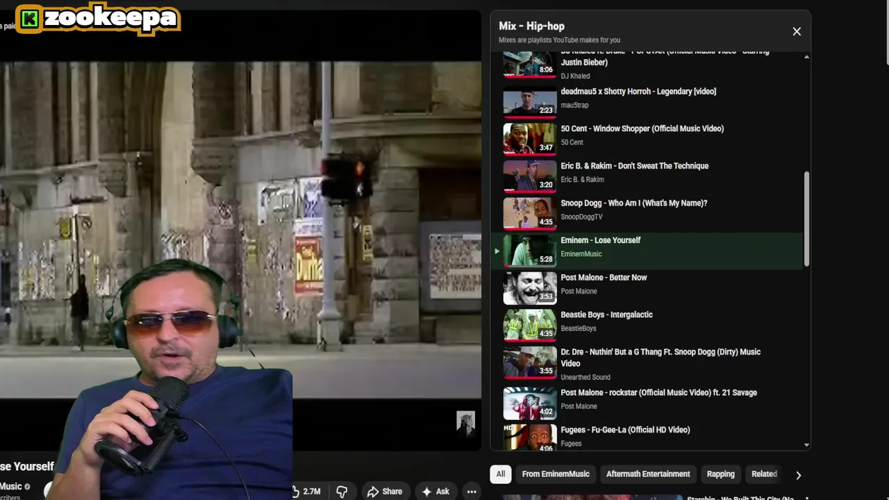The height and width of the screenshot is (500, 889).
Task: Open deadmau5 x Shotty Horroh thumbnail
Action: pyautogui.click(x=530, y=101)
